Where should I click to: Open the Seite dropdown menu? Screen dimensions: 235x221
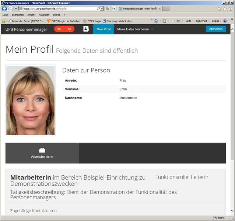189,21
